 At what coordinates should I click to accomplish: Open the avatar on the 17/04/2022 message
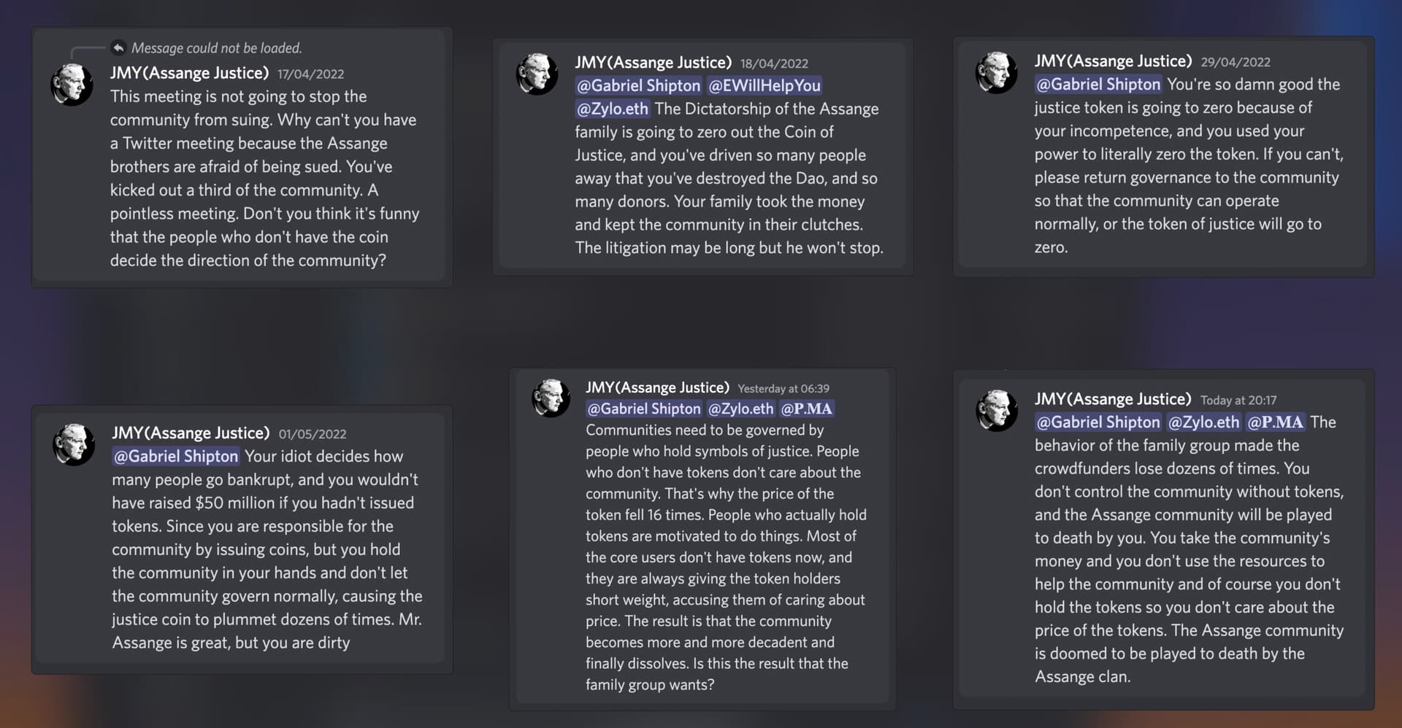[x=72, y=85]
